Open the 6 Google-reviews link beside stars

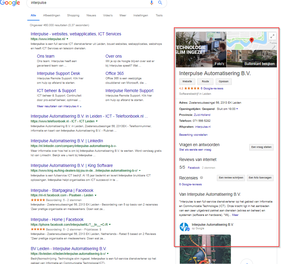coord(212,88)
